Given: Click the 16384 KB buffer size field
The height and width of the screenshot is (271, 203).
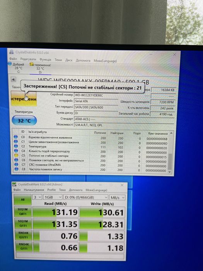Looking at the screenshot, I should click(163, 90).
